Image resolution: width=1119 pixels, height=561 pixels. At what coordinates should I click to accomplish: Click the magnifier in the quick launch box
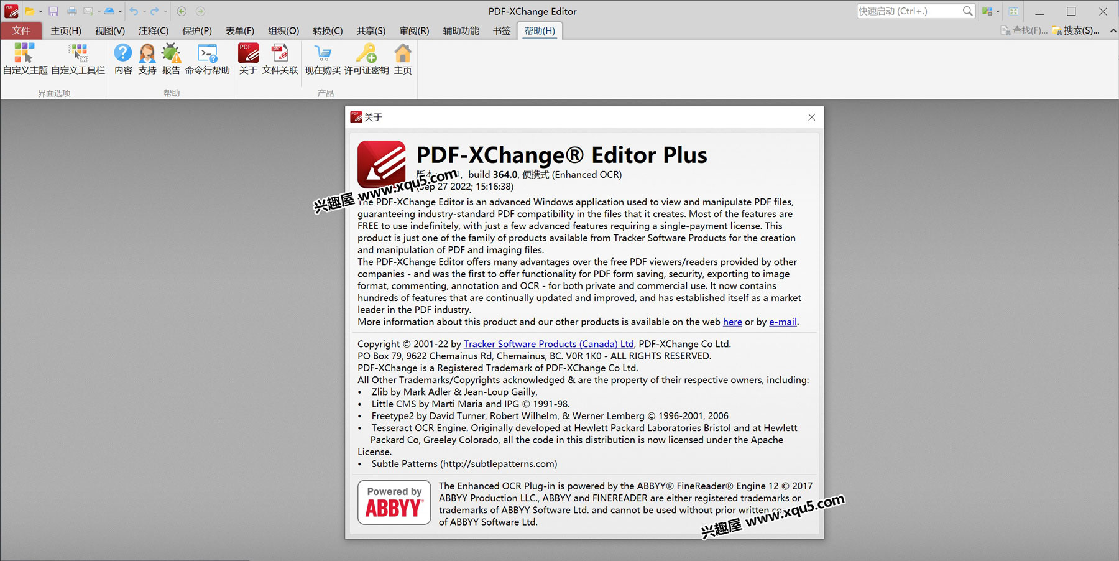pyautogui.click(x=967, y=11)
